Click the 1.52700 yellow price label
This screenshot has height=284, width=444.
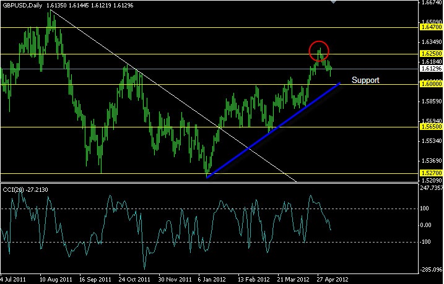pyautogui.click(x=431, y=173)
